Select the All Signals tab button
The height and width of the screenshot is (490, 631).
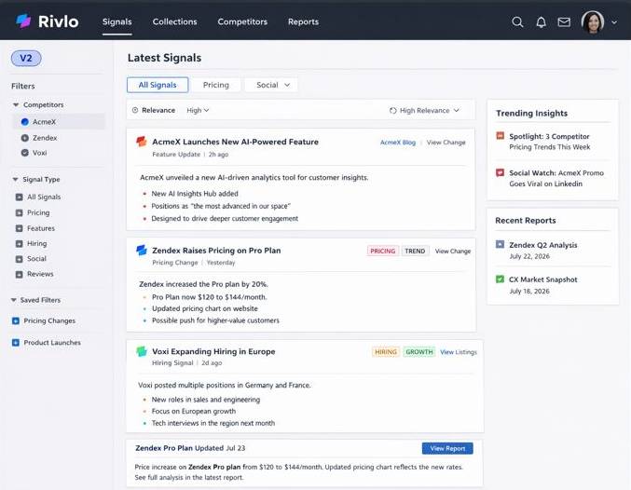point(158,85)
